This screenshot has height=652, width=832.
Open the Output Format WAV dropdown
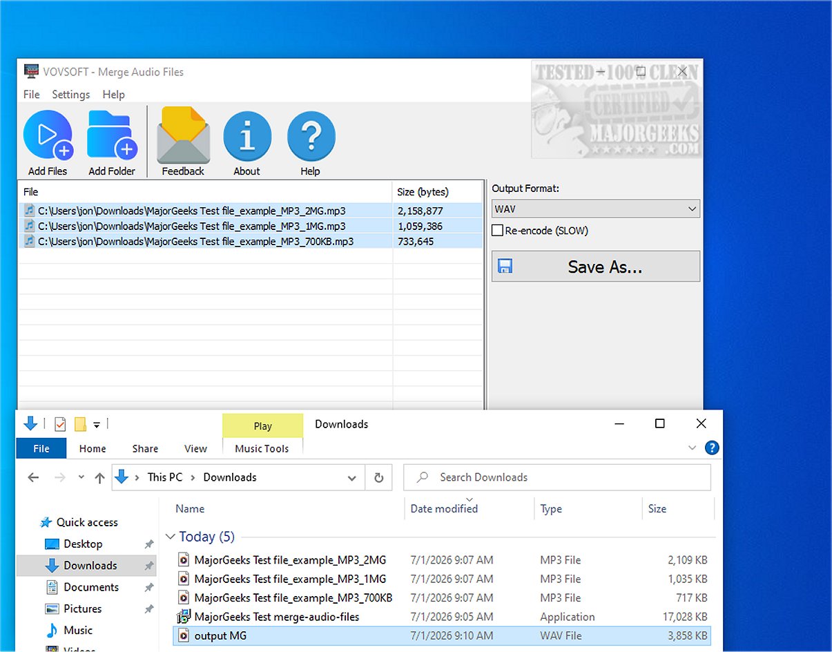[596, 209]
